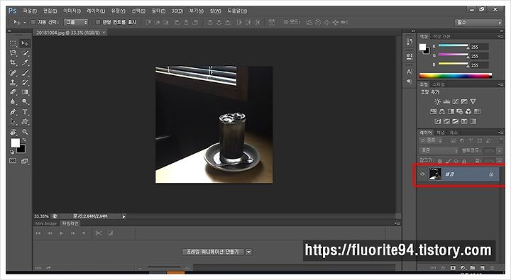Viewport: 511px width, 280px height.
Task: Click the frame animation create button
Action: pyautogui.click(x=213, y=252)
